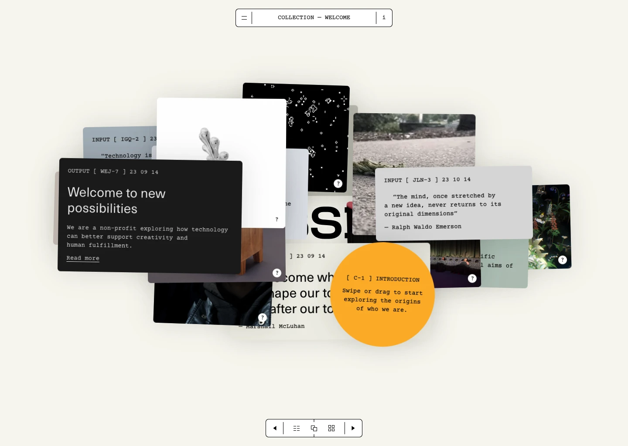Click question mark on black pixel-pattern card
The width and height of the screenshot is (628, 446).
(x=338, y=183)
